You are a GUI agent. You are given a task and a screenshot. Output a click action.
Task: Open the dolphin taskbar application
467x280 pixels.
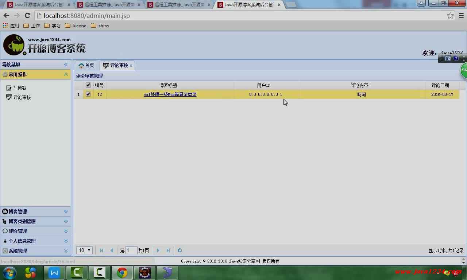(167, 273)
